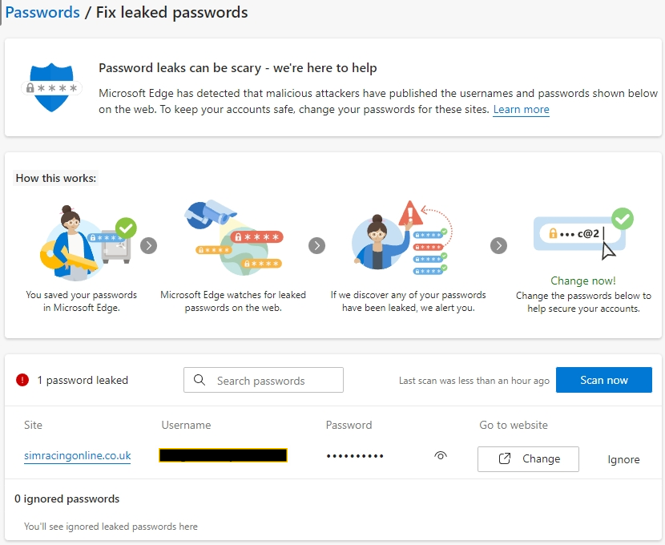Click third chevron arrow before Change now step
The image size is (665, 545).
(x=498, y=245)
